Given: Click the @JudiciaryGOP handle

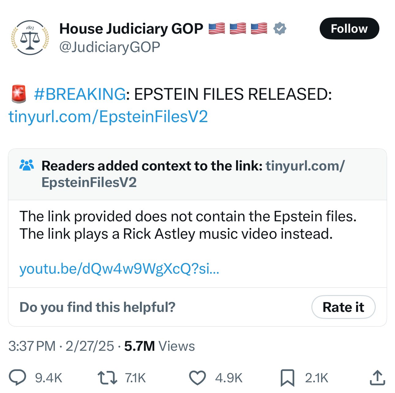Looking at the screenshot, I should pyautogui.click(x=110, y=47).
